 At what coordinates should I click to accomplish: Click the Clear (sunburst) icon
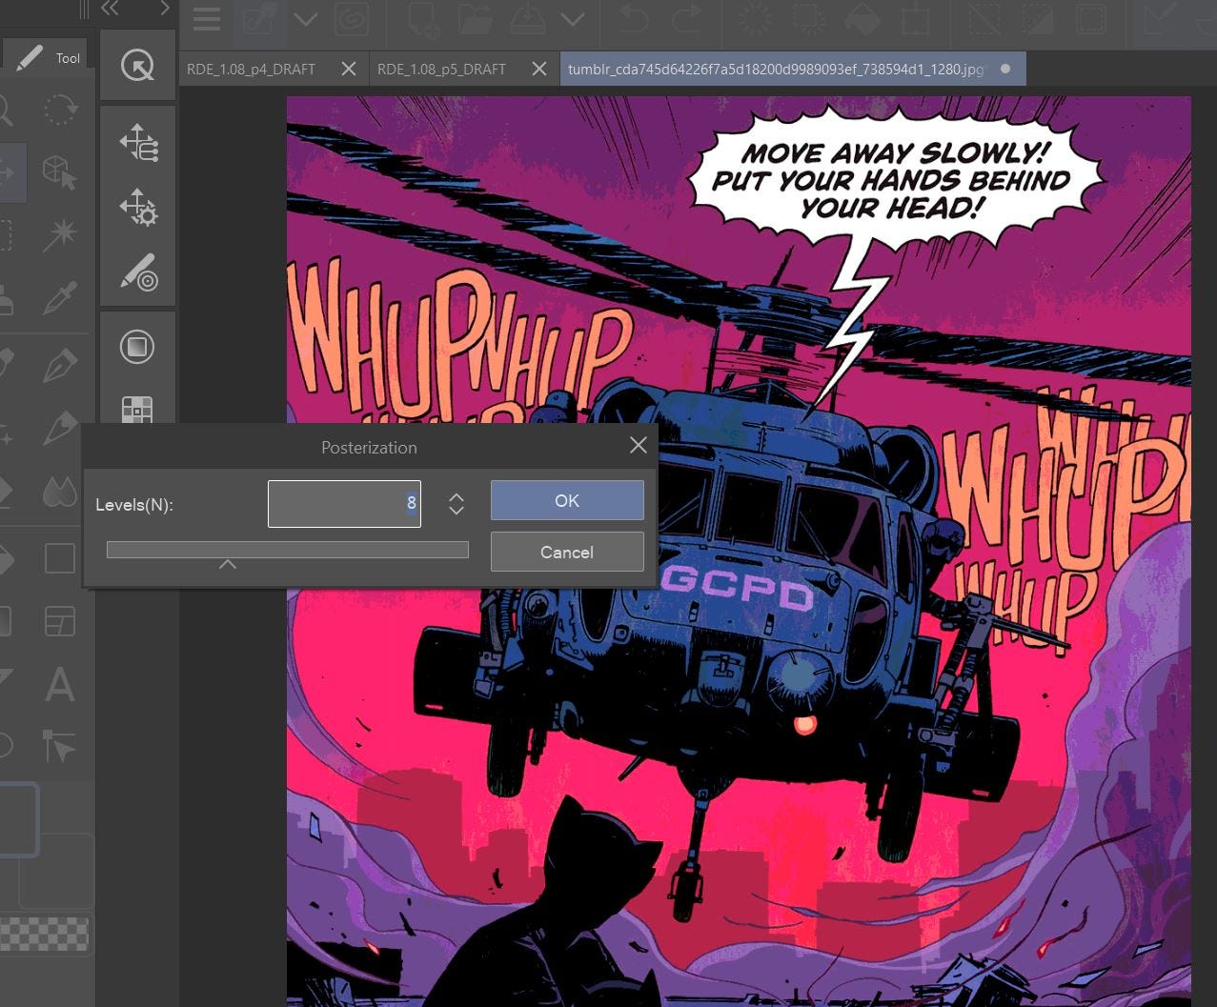(757, 19)
